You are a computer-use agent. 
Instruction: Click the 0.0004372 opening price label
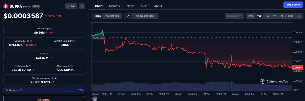tap(99, 38)
